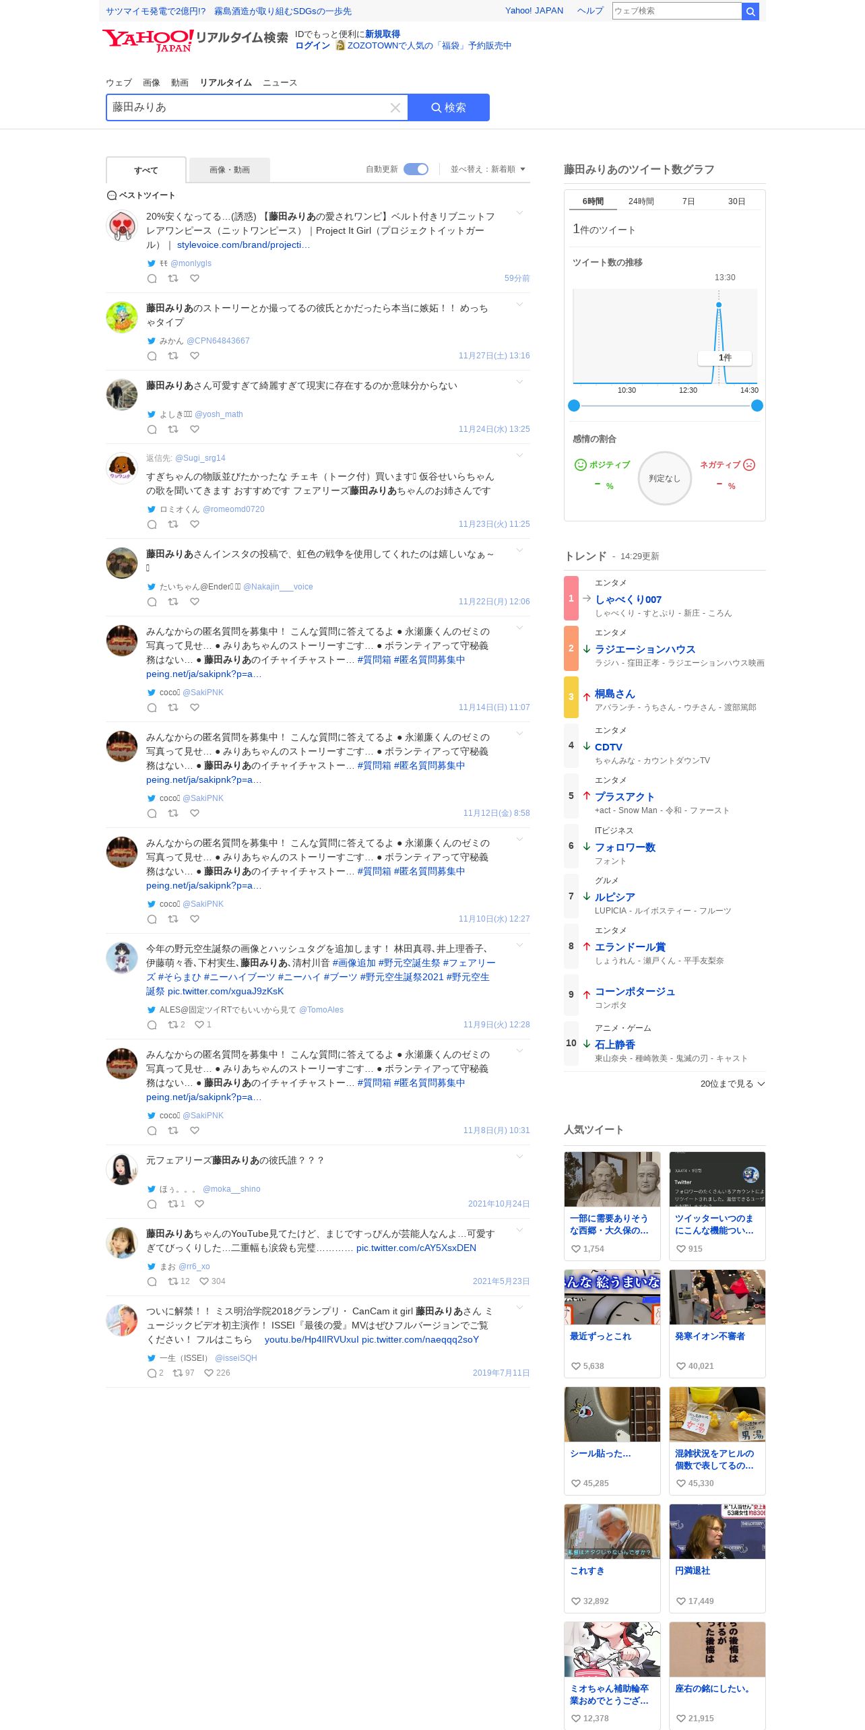Expand options for the @monlygls tweet

coord(519,214)
